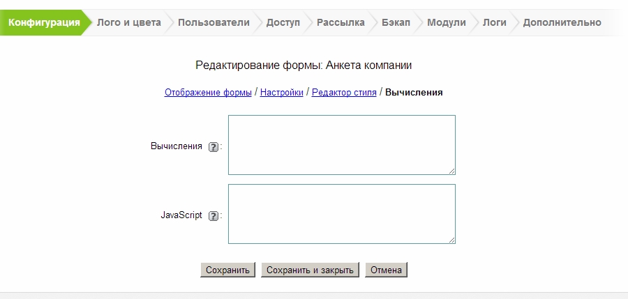The height and width of the screenshot is (299, 628).
Task: Open the Модули tab
Action: 446,22
